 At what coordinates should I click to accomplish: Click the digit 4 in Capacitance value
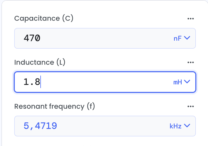tap(26, 38)
